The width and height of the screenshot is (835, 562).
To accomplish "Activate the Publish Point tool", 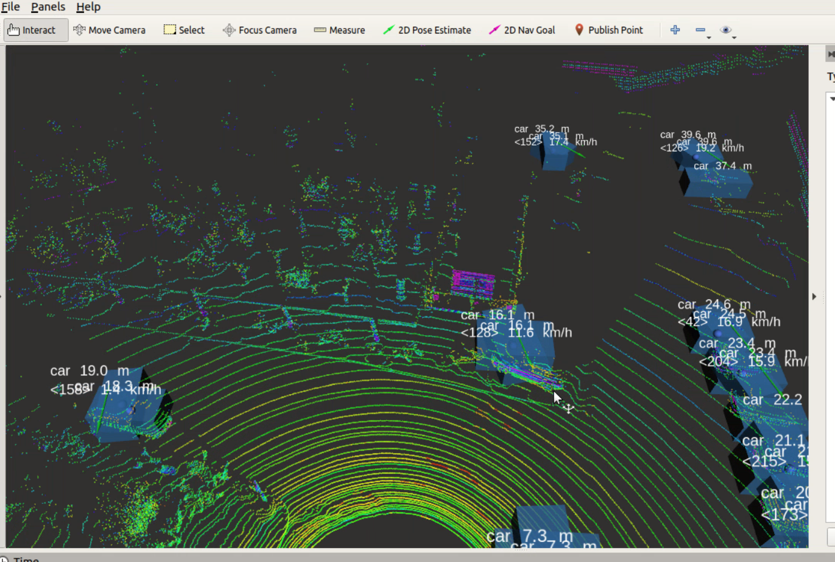I will tap(608, 30).
